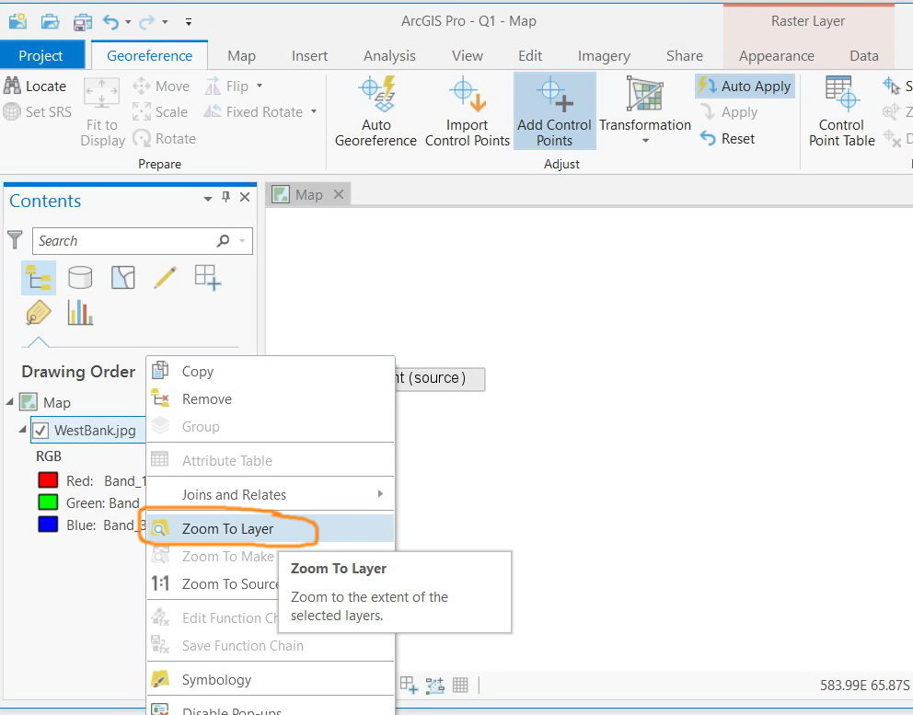The height and width of the screenshot is (715, 913).
Task: Choose Remove from context menu
Action: (x=271, y=398)
